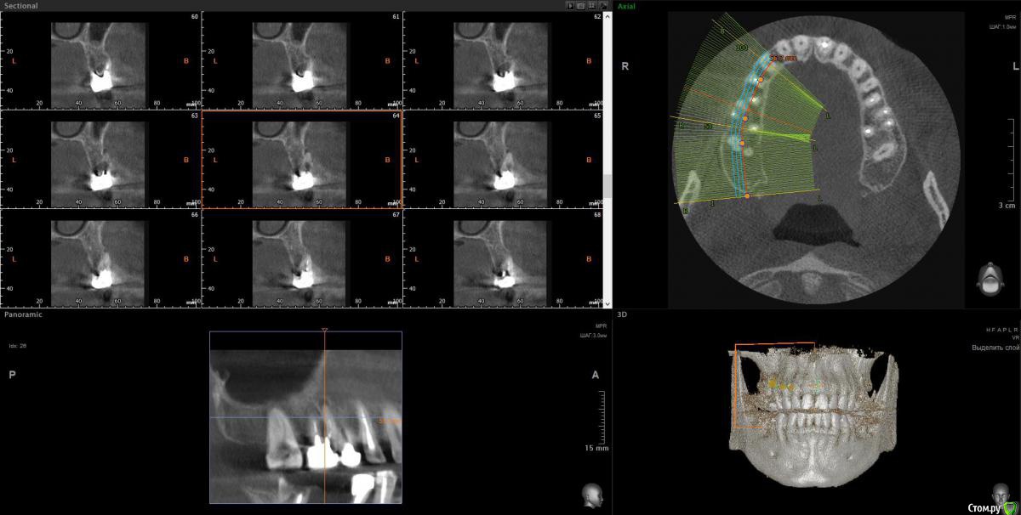Click the wrench settings icon in Sectional header
This screenshot has height=515, width=1021.
603,6
